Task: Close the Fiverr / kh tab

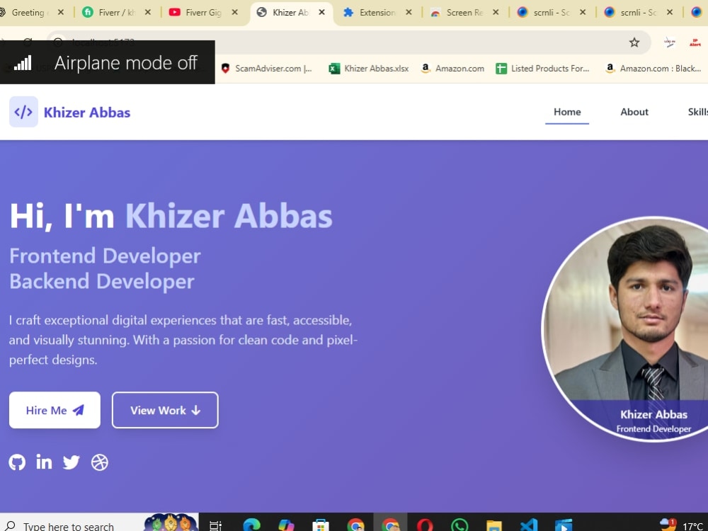Action: point(148,12)
